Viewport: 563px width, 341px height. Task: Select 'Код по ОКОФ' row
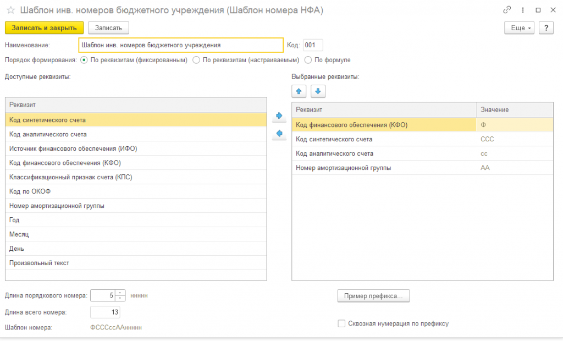click(136, 191)
